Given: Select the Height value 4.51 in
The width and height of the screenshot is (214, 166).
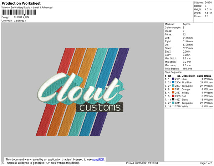Looking at the screenshot, I should 208,9.
